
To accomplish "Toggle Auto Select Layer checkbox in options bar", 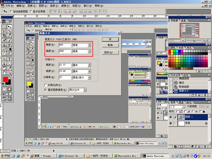I will tap(11, 11).
